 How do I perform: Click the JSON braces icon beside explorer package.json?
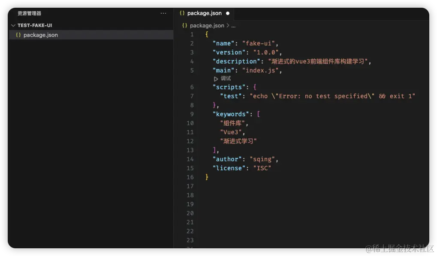18,35
